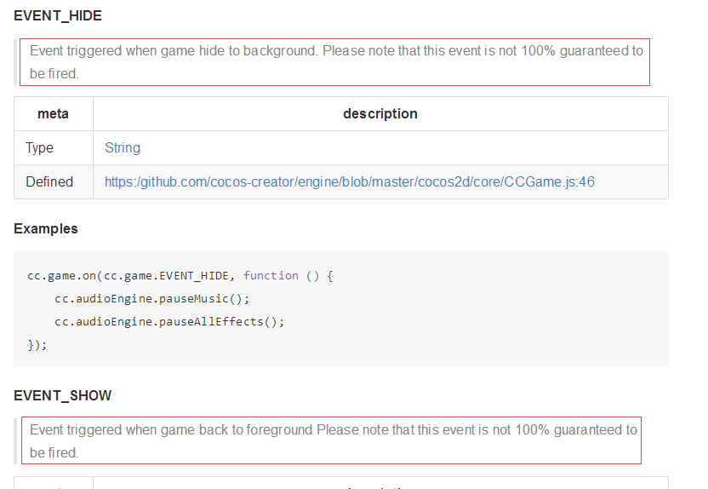Click the cc.audioEngine.pauseMusic() code line
This screenshot has width=708, height=489.
152,298
